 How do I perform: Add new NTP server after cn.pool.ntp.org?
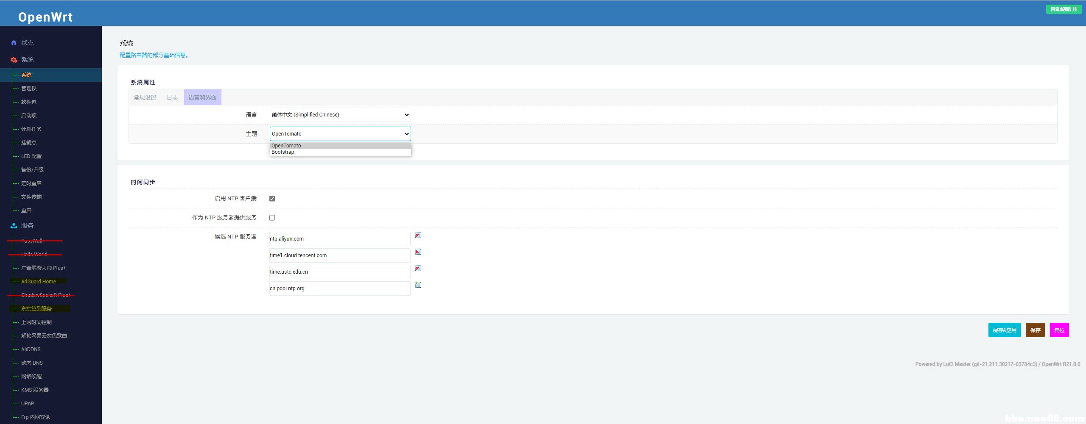418,285
